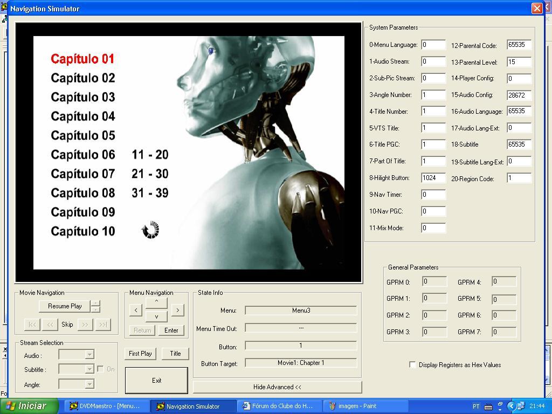Open chapters 21 - 30 menu link
Viewport: 552px width, 414px height.
[x=150, y=174]
